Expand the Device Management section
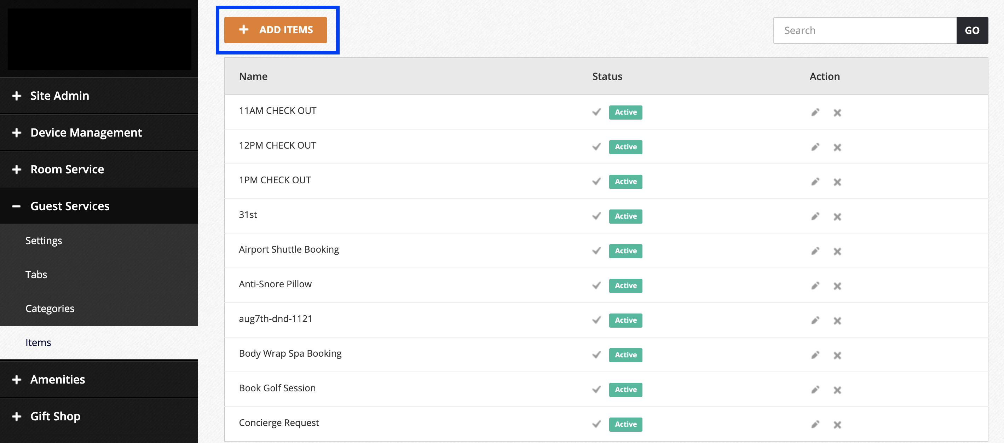This screenshot has height=443, width=1004. coord(86,133)
